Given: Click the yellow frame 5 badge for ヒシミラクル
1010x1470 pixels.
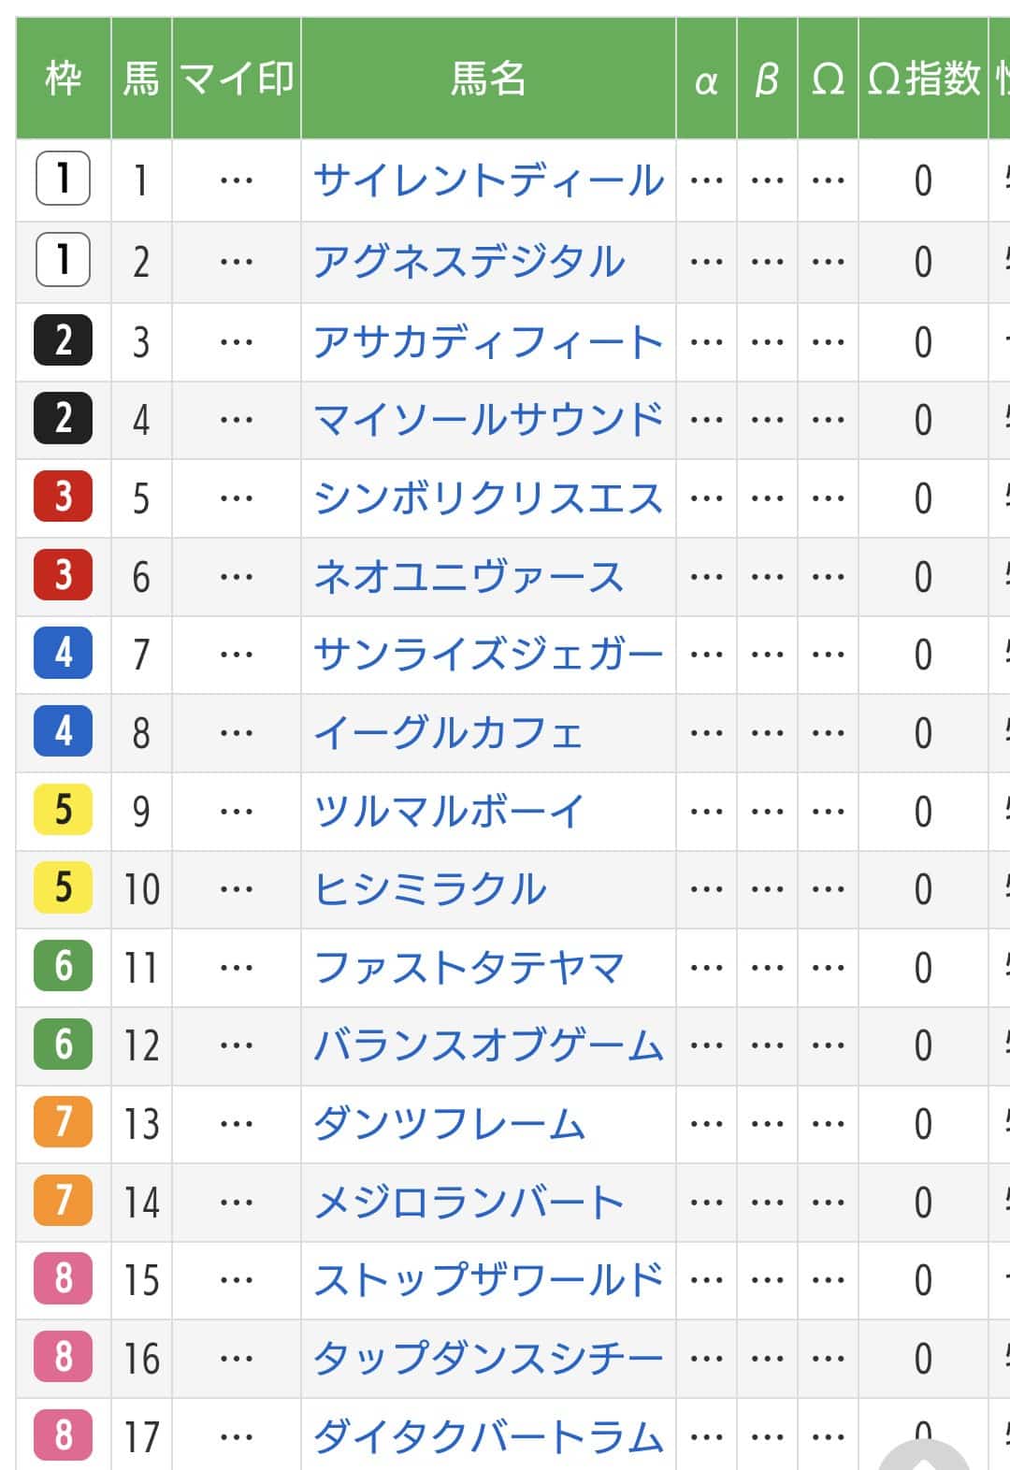Looking at the screenshot, I should [x=63, y=886].
